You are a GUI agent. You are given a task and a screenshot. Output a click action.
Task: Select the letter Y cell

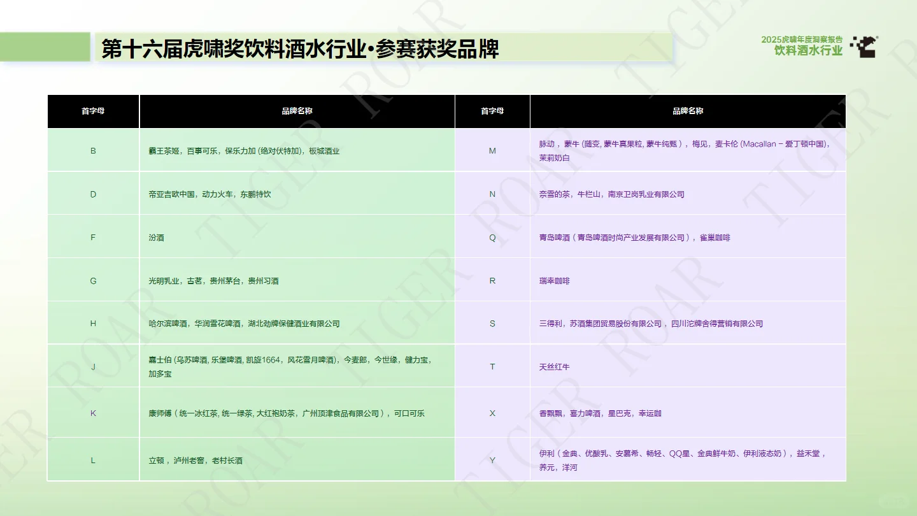(x=492, y=459)
